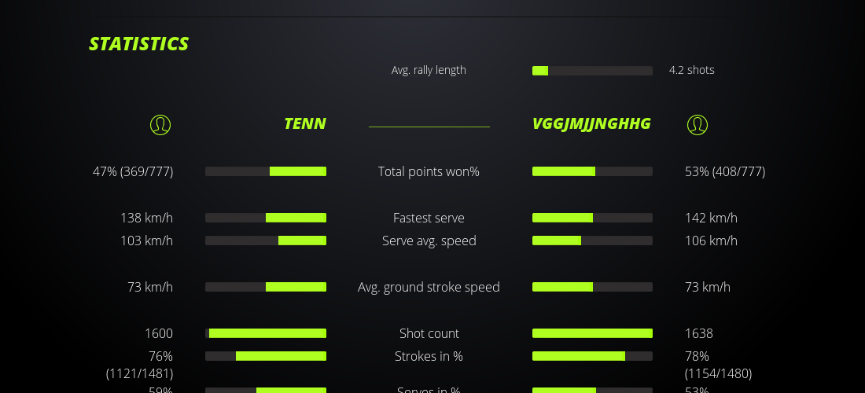Click the Total points won% label
Image resolution: width=865 pixels, height=393 pixels.
(429, 171)
